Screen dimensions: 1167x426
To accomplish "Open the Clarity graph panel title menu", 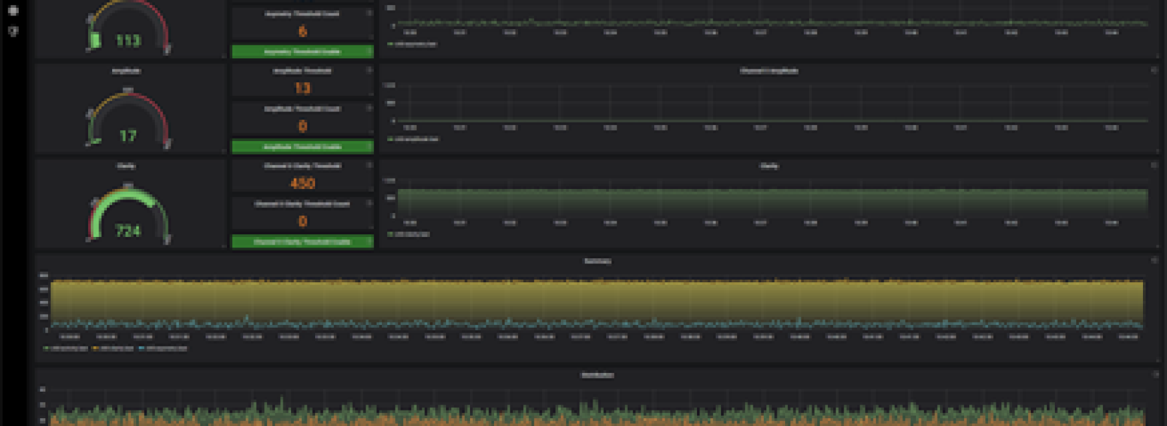I will pos(769,166).
